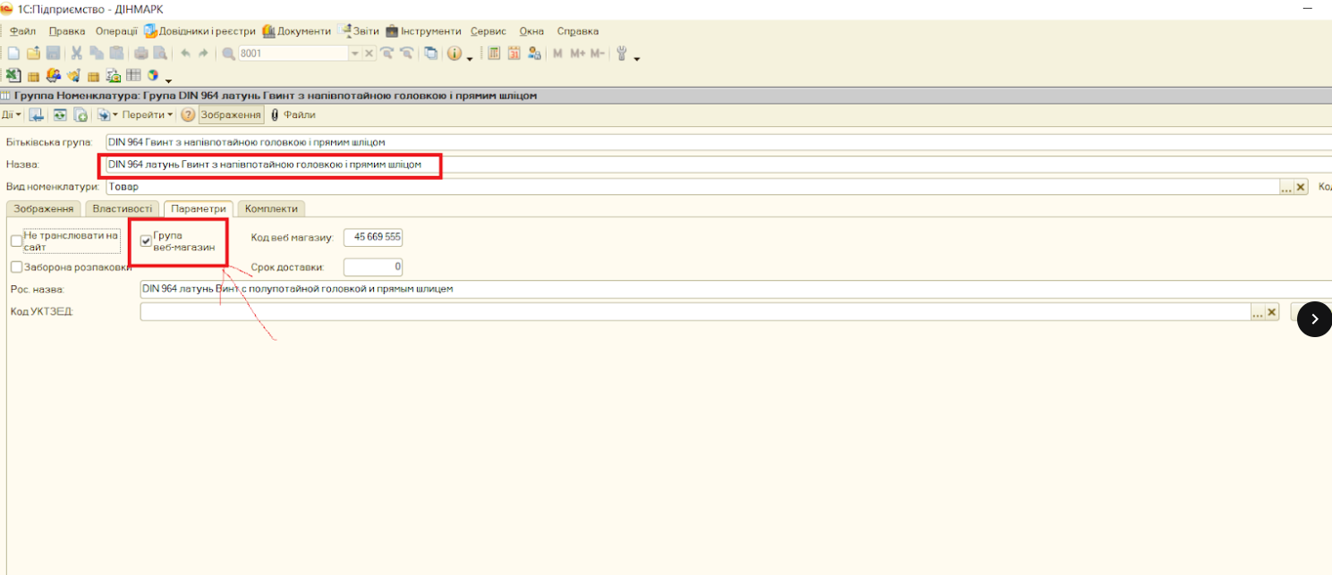Click the M+ memory button
This screenshot has width=1332, height=575.
pyautogui.click(x=577, y=54)
